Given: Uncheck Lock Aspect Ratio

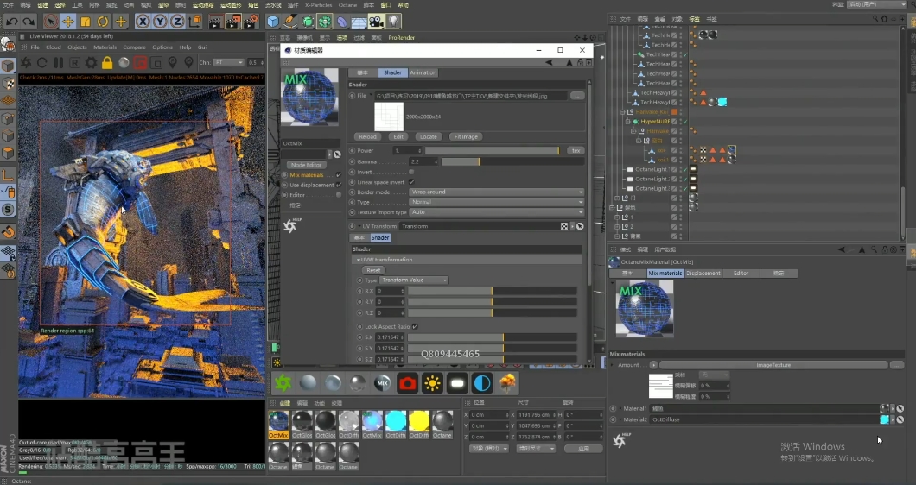Looking at the screenshot, I should 415,326.
